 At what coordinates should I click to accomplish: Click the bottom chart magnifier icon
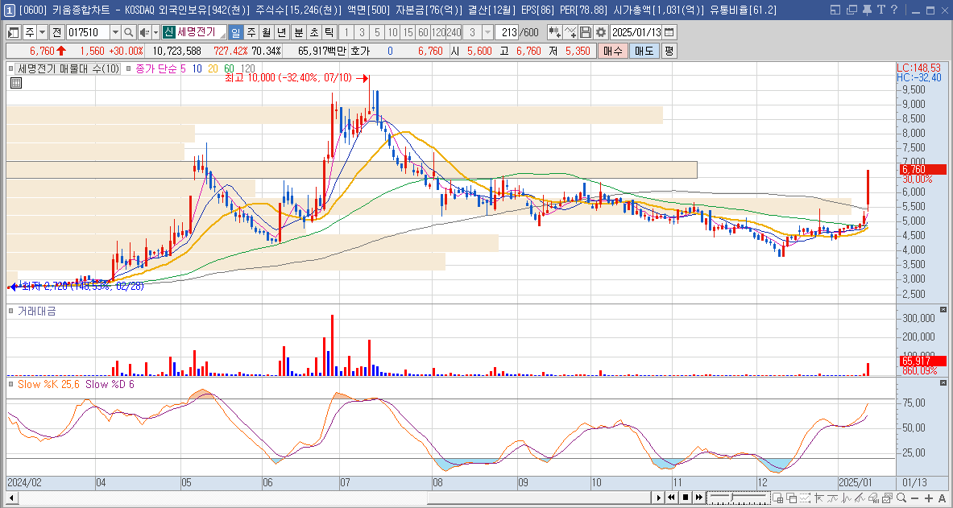(901, 498)
